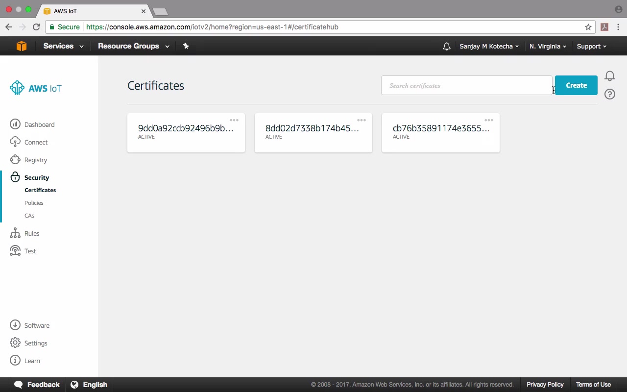
Task: Open the Chrome menu with three dots
Action: [618, 27]
